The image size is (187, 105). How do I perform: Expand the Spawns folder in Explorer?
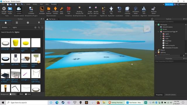(x=161, y=36)
